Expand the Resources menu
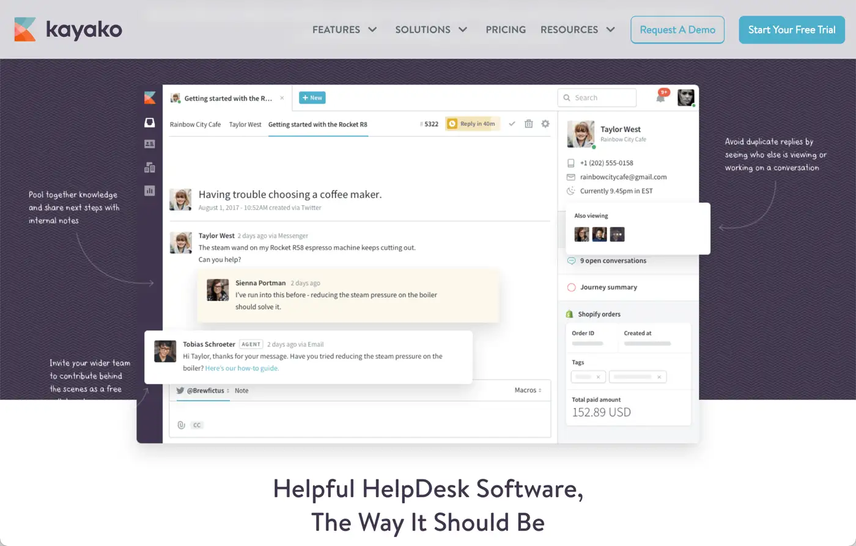The width and height of the screenshot is (856, 546). [578, 29]
